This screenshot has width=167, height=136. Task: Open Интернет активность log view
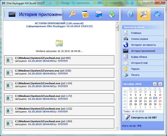coord(143,45)
